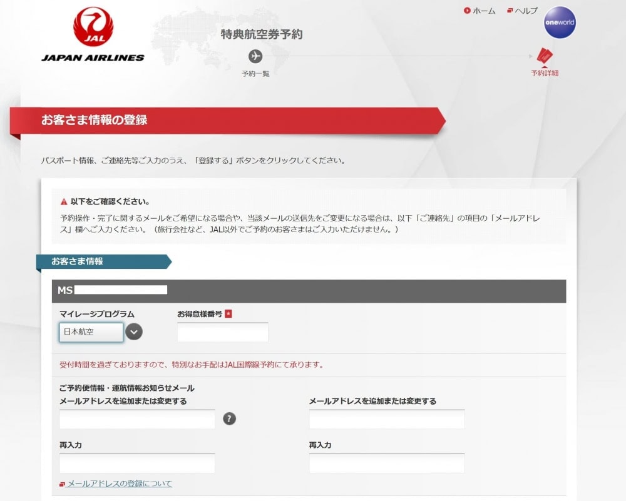Select the 予約詳細 step label
Screen dimensions: 626x501
[x=545, y=73]
